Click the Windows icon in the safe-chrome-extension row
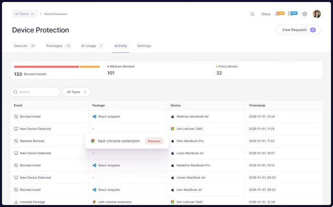 [x=173, y=202]
